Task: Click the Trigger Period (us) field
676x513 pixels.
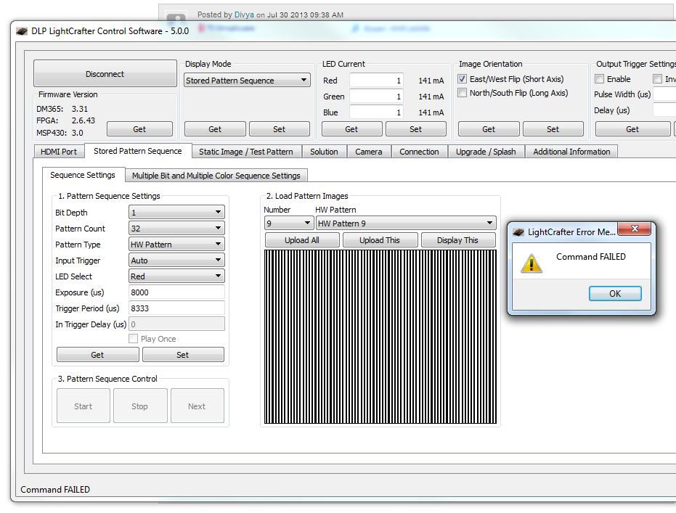Action: pos(176,308)
